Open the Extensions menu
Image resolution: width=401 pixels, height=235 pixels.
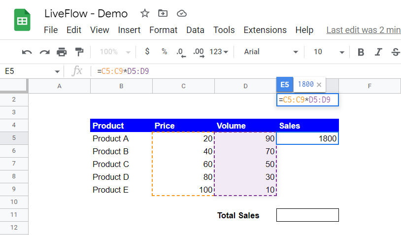tap(265, 30)
